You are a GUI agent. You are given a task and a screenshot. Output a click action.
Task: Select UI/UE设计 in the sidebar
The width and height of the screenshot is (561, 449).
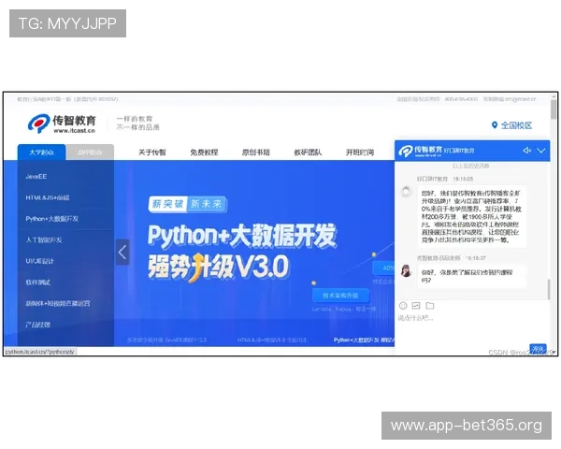pos(39,261)
